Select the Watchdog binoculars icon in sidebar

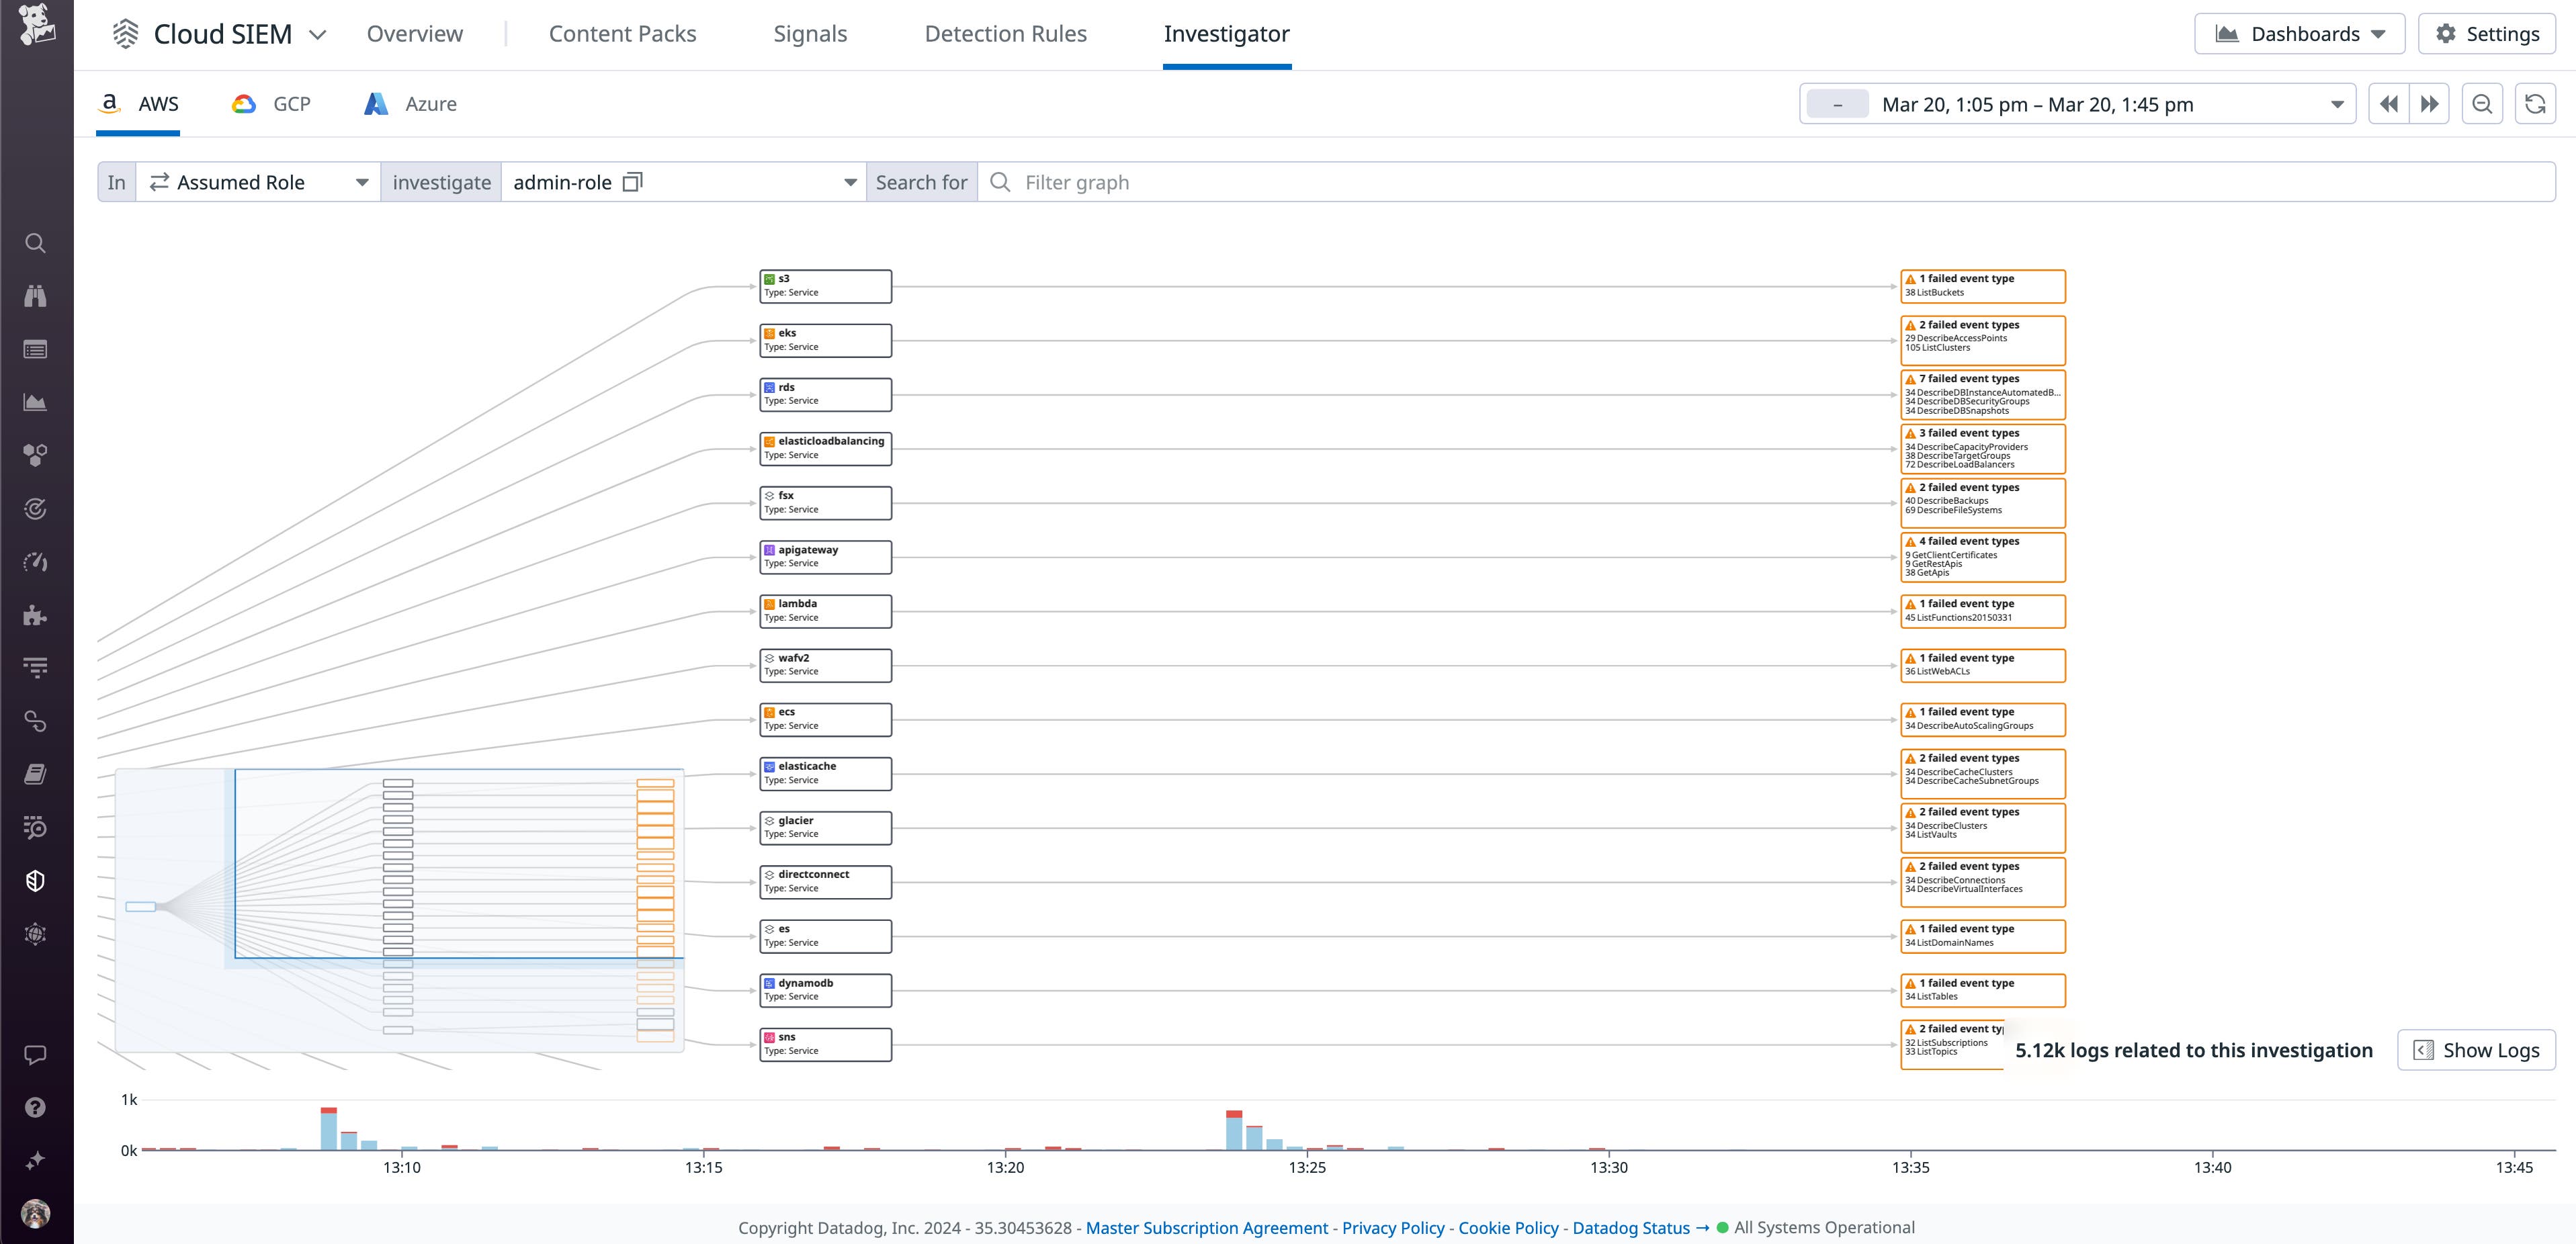pyautogui.click(x=35, y=295)
